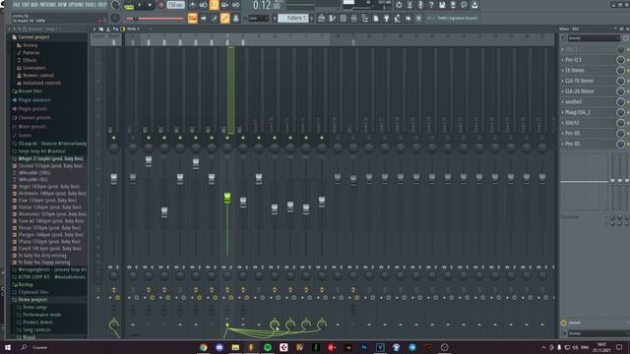
Task: Open Chrome from the taskbar
Action: [204, 347]
